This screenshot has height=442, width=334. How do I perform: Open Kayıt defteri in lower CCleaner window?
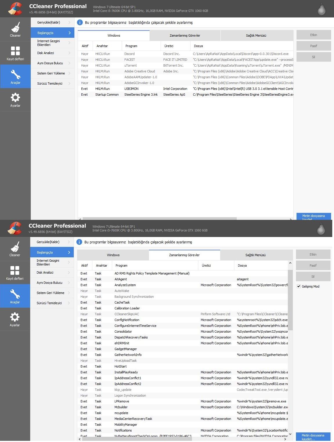[15, 273]
